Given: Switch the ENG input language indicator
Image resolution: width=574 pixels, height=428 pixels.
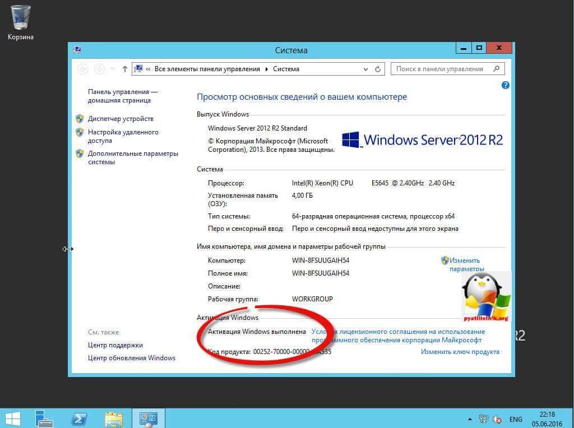Looking at the screenshot, I should tap(516, 419).
